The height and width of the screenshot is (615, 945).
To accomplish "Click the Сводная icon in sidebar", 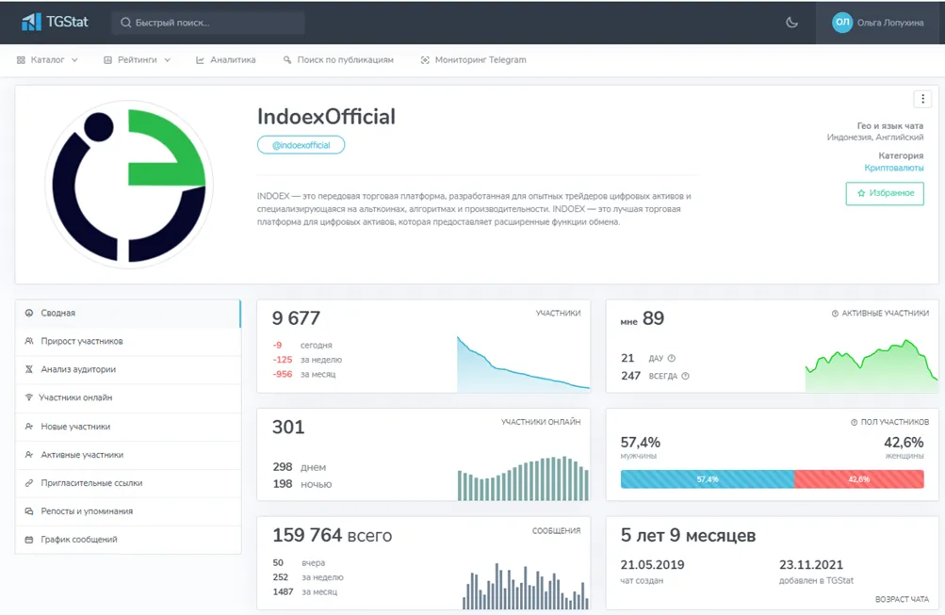I will click(x=29, y=314).
